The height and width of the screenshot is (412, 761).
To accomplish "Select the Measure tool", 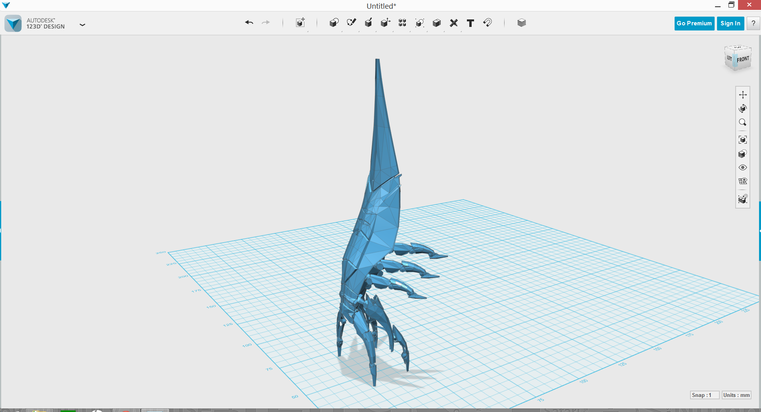I will [x=453, y=23].
